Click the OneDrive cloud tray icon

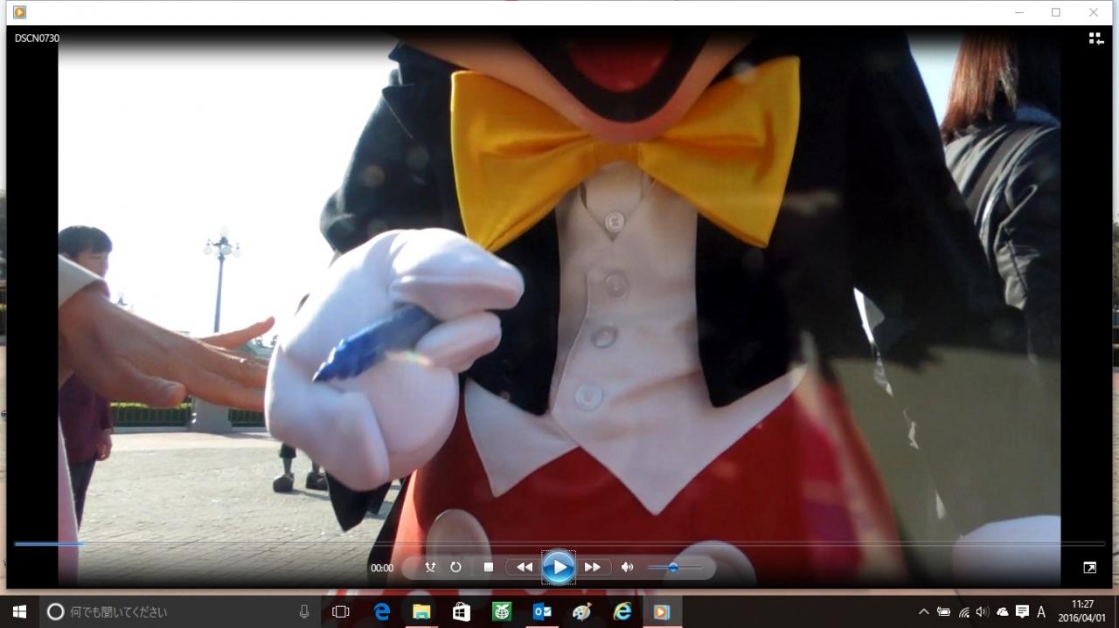1003,612
